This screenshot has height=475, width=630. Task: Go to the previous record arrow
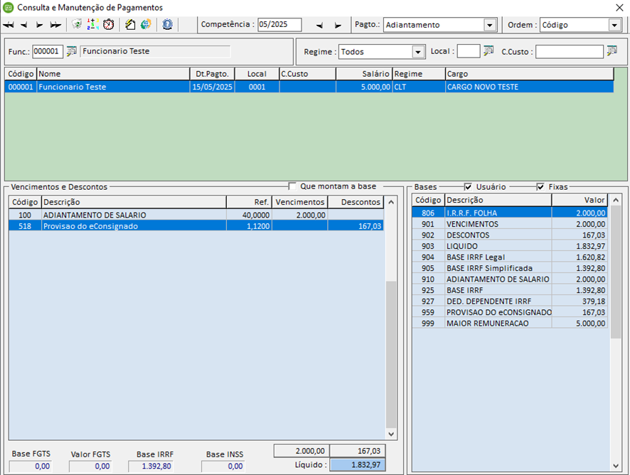(x=24, y=25)
